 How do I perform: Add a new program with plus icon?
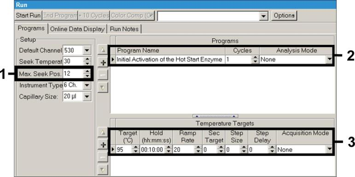(103, 63)
